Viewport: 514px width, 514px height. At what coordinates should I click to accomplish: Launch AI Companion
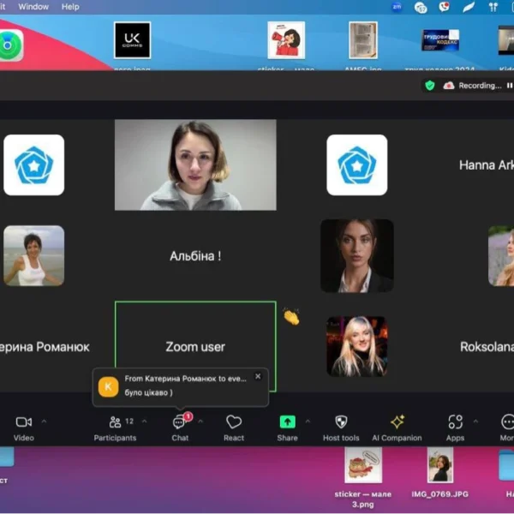click(397, 424)
